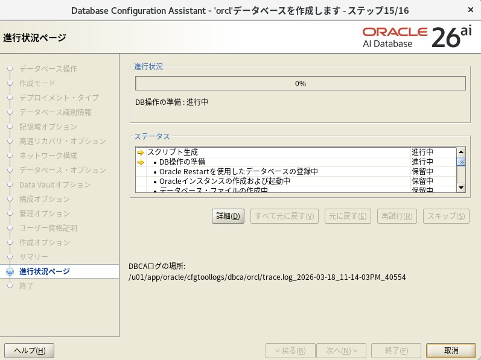Select 構成オプション step in sidebar
The height and width of the screenshot is (360, 481).
[x=45, y=199]
